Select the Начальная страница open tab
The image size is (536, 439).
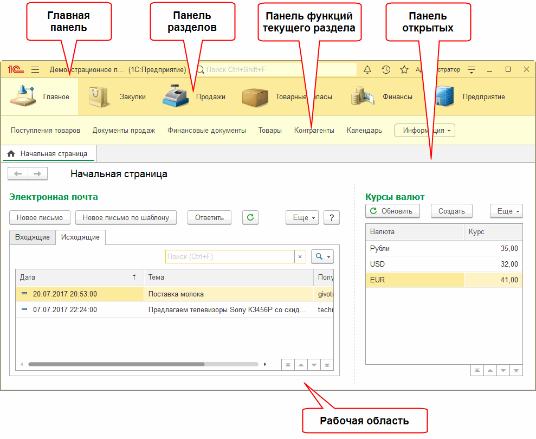tap(49, 153)
